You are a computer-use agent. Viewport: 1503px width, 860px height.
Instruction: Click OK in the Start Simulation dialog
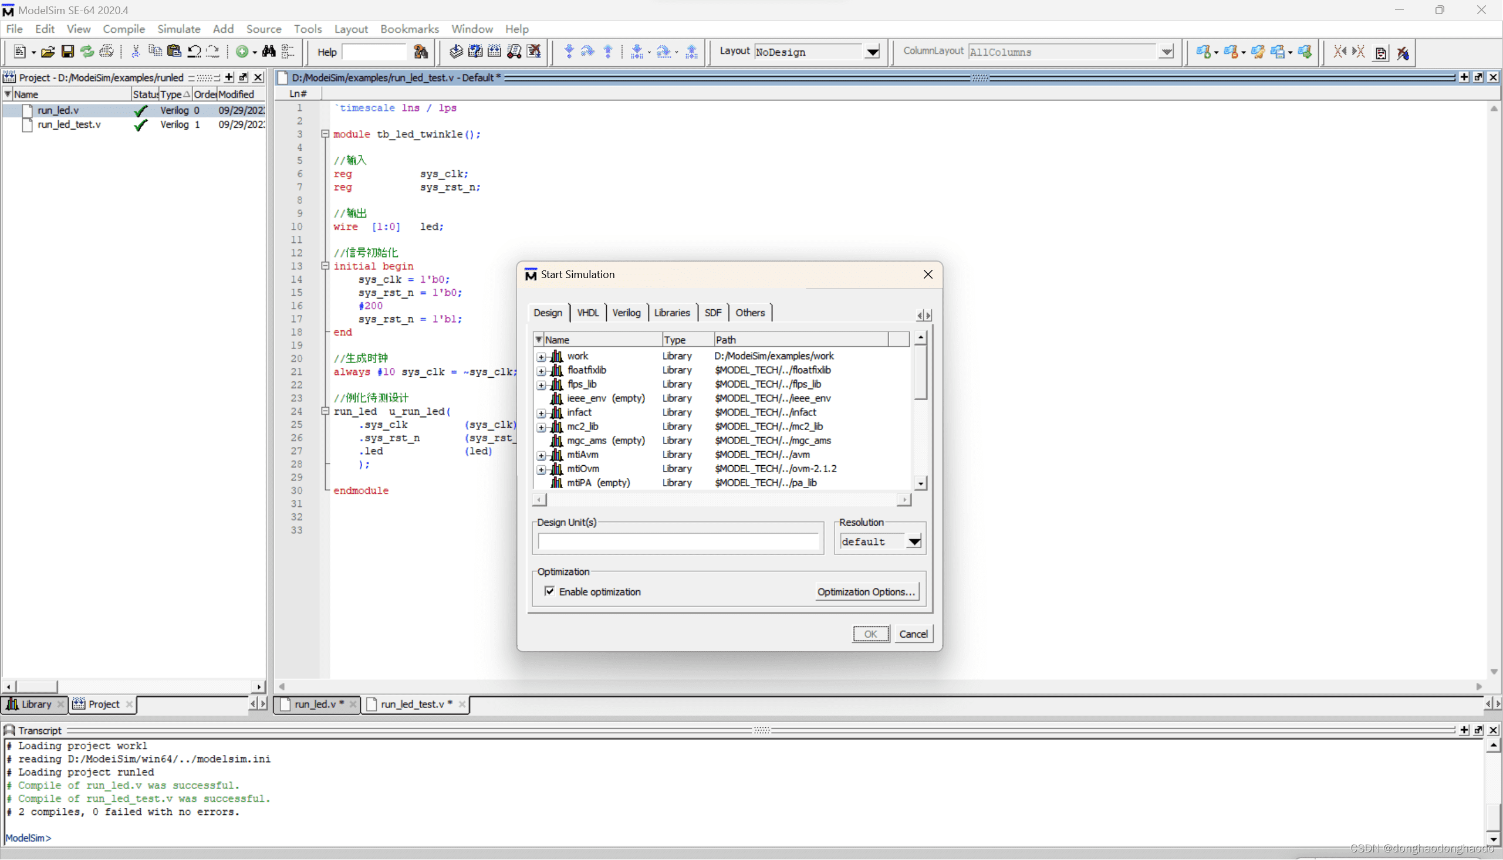coord(870,633)
